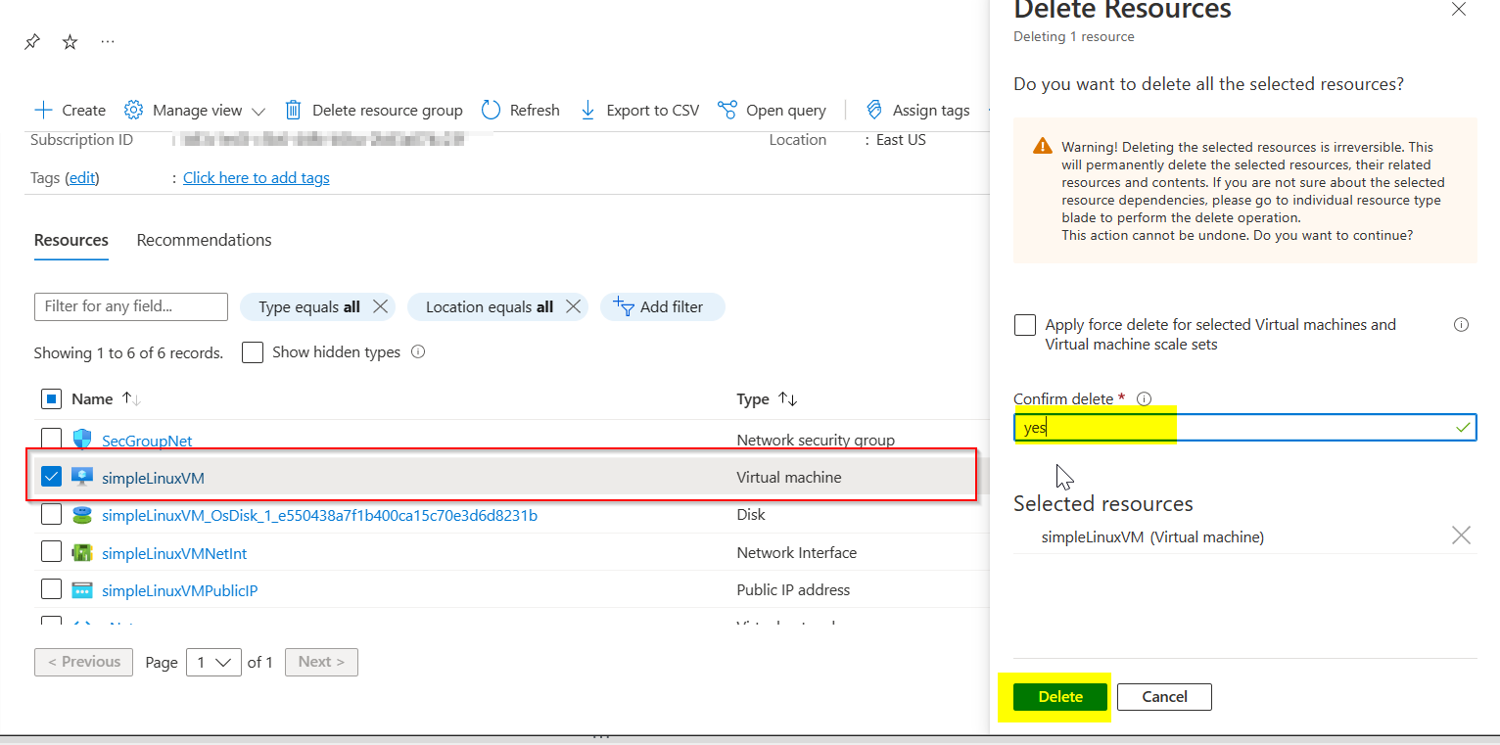Click the Create plus button
The width and height of the screenshot is (1500, 745).
(70, 110)
